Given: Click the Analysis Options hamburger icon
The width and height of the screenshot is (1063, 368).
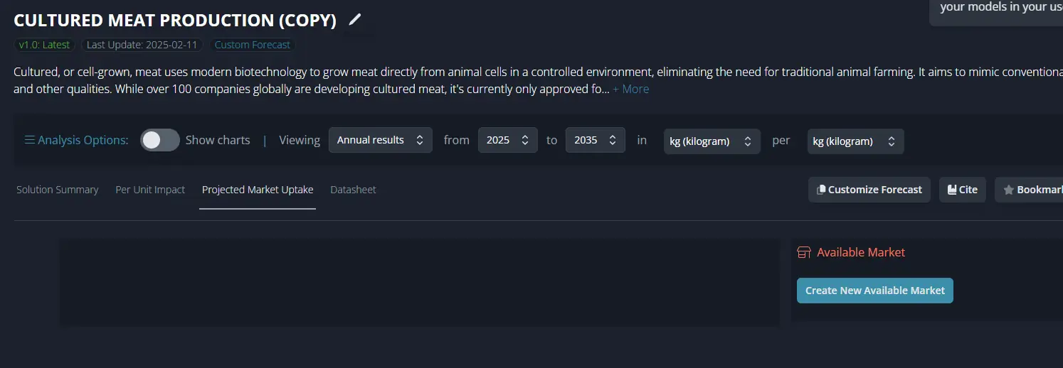Looking at the screenshot, I should point(30,140).
